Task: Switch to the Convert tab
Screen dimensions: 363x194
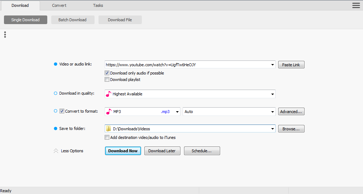Action: [59, 5]
